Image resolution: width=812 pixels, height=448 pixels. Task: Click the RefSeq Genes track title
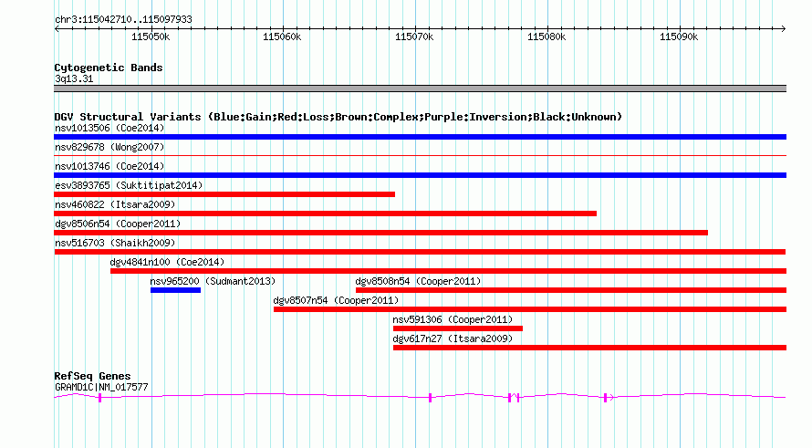point(92,376)
